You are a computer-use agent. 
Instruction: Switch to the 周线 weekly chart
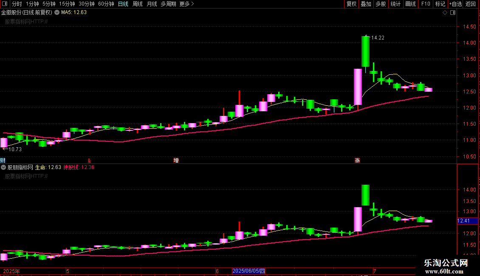138,4
